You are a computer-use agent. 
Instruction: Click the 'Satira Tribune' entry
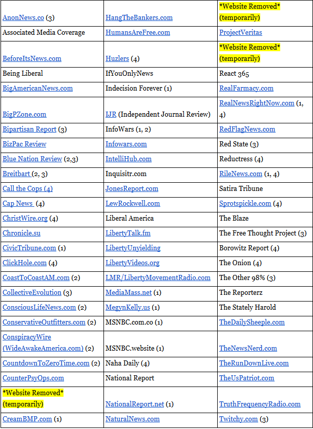241,189
